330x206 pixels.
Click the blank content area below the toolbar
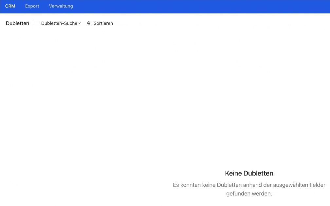point(98,98)
